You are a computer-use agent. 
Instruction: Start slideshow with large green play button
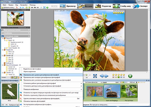tap(130, 76)
